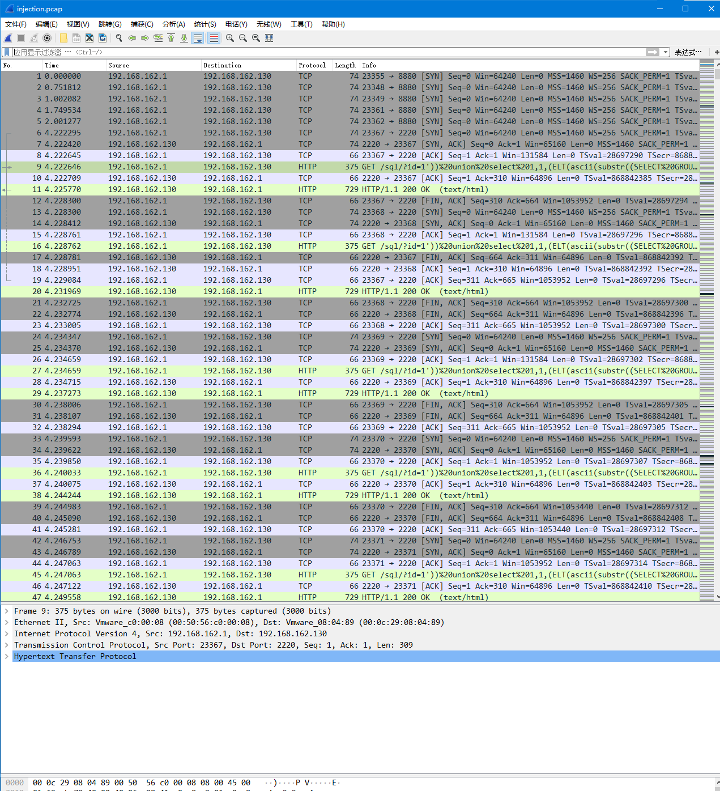Viewport: 720px width, 791px height.
Task: Expand Internet Protocol Version 4 row
Action: point(7,633)
